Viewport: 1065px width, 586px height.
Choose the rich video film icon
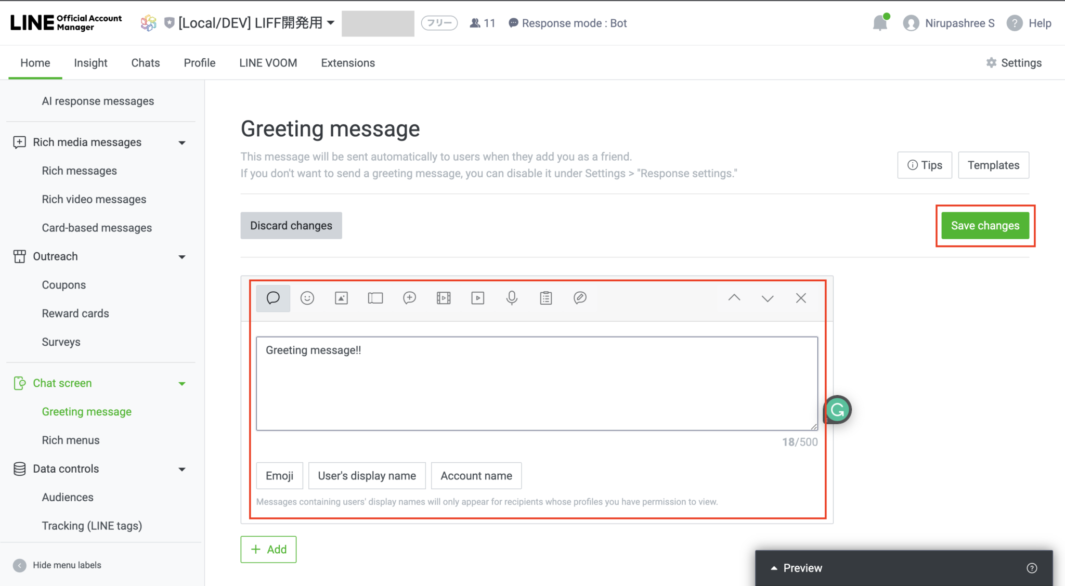pos(444,298)
